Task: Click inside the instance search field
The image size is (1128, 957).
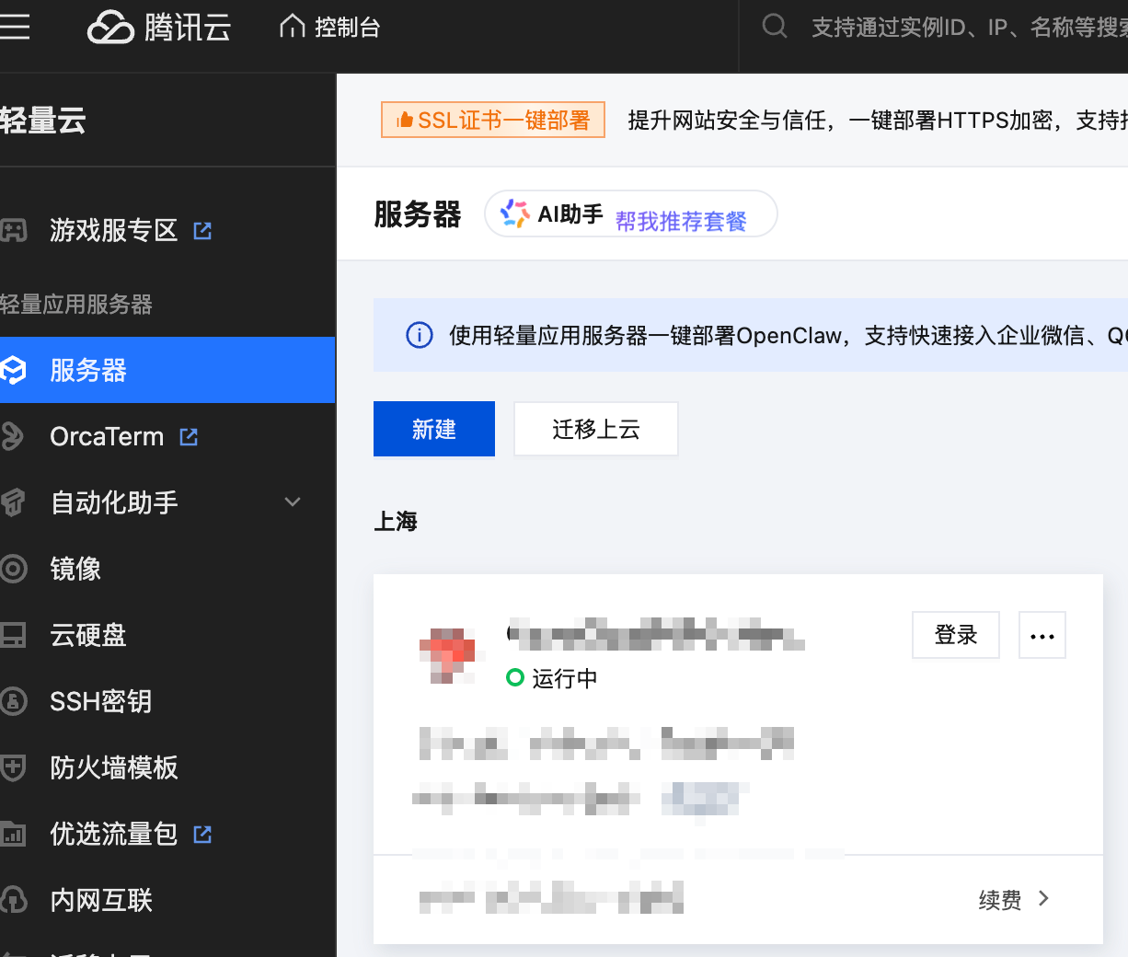Action: [966, 28]
